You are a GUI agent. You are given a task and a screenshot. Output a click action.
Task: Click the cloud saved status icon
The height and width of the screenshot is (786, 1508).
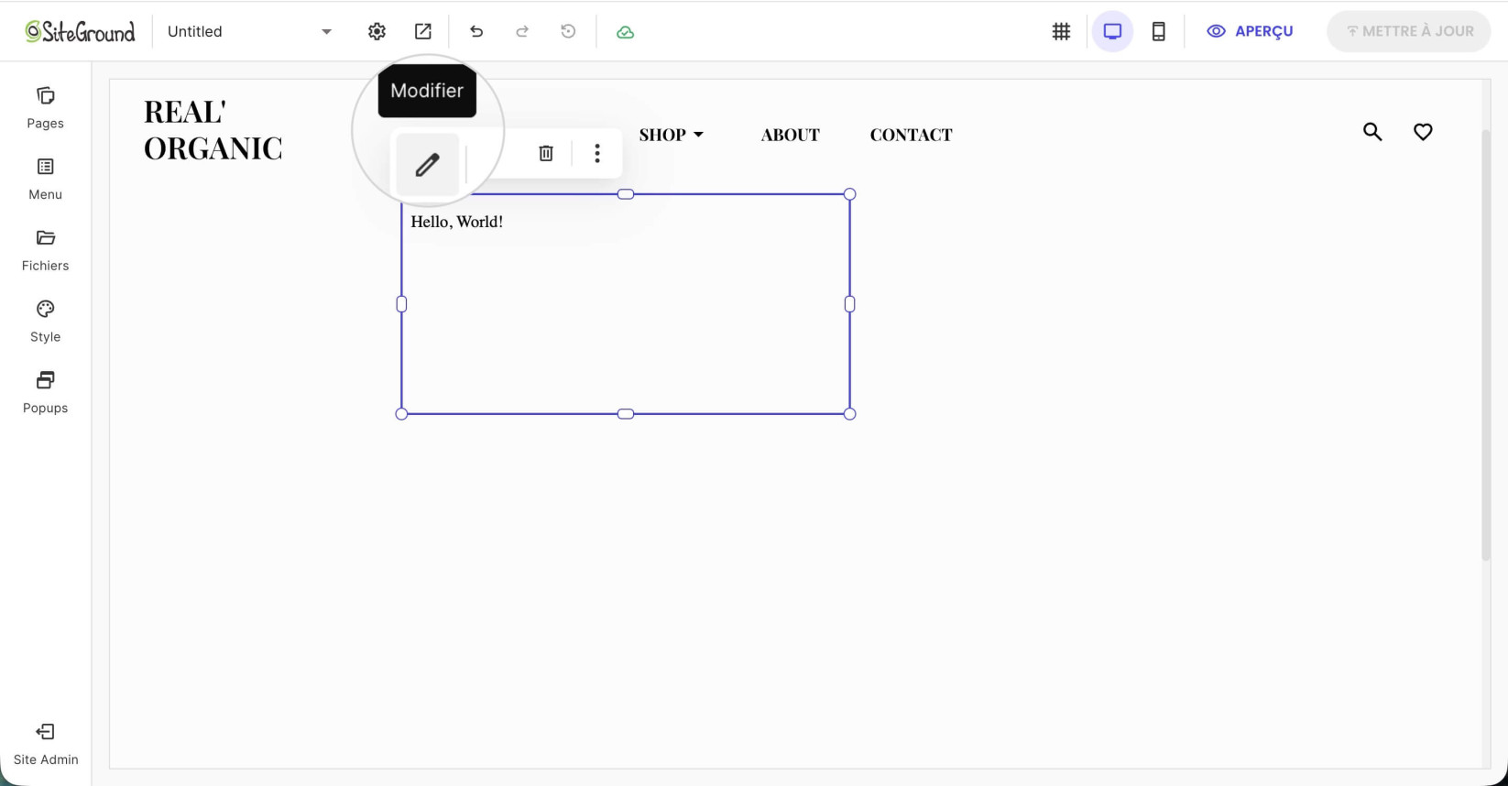pos(625,32)
